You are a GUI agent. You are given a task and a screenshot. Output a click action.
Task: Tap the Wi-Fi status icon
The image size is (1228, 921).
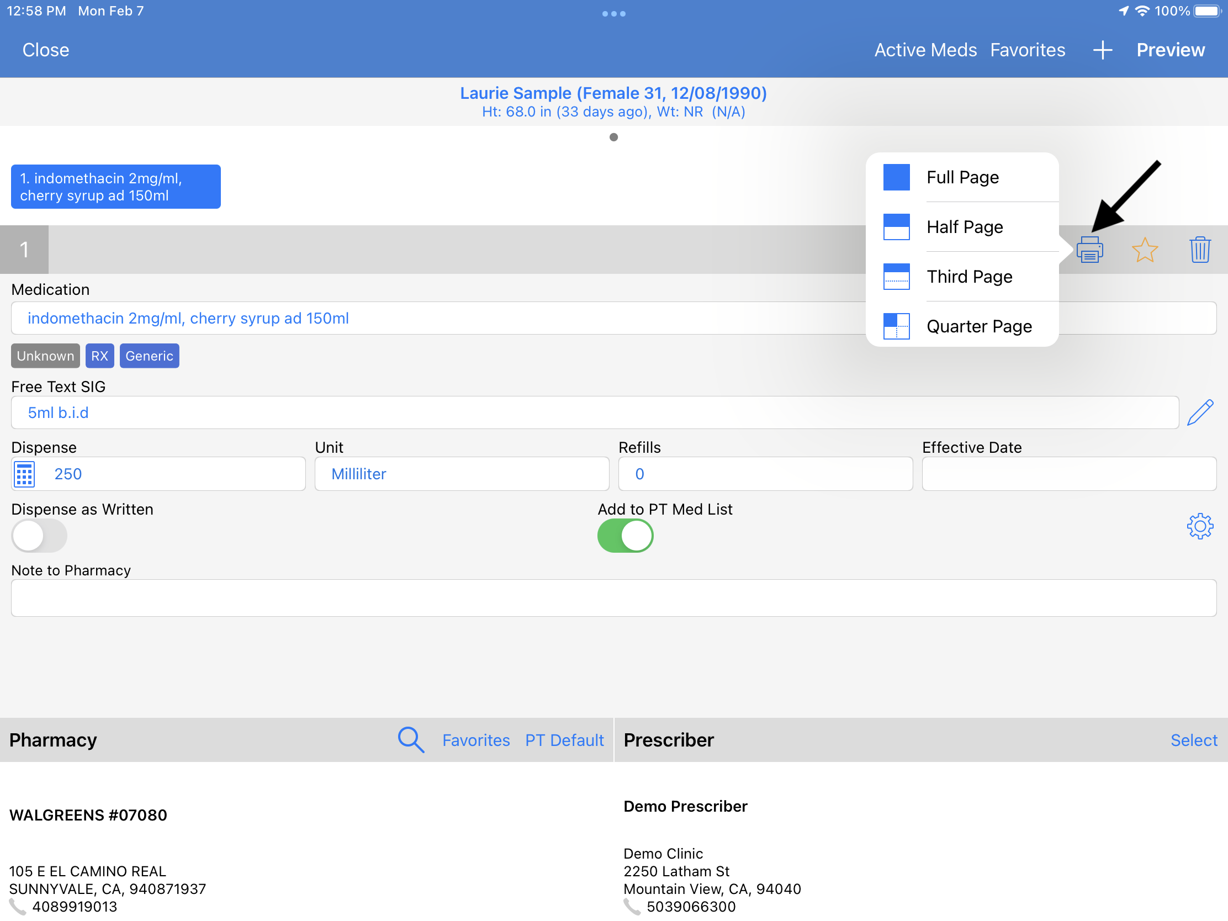(1142, 11)
